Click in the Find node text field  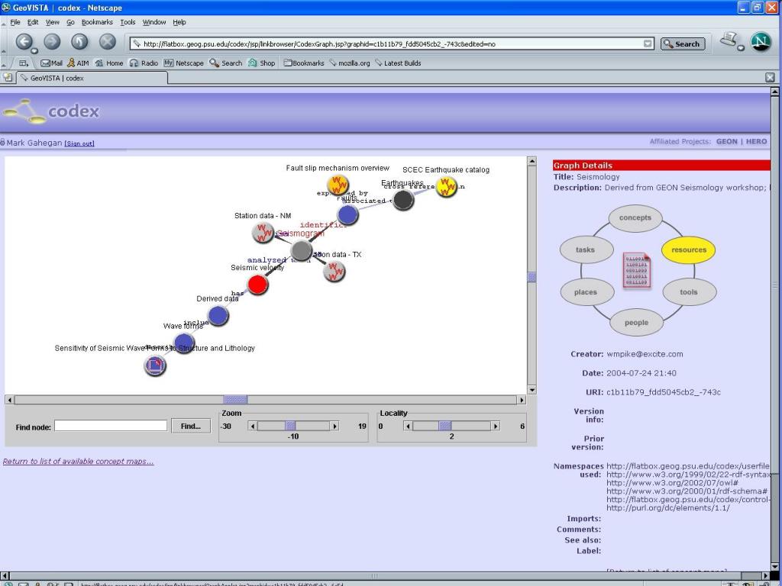click(111, 426)
